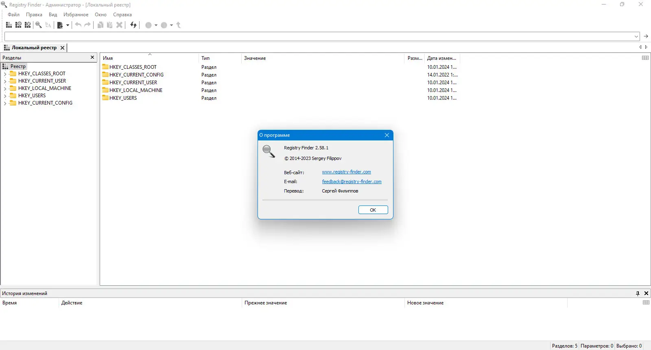
Task: Click the Delete X toolbar icon
Action: coord(119,25)
